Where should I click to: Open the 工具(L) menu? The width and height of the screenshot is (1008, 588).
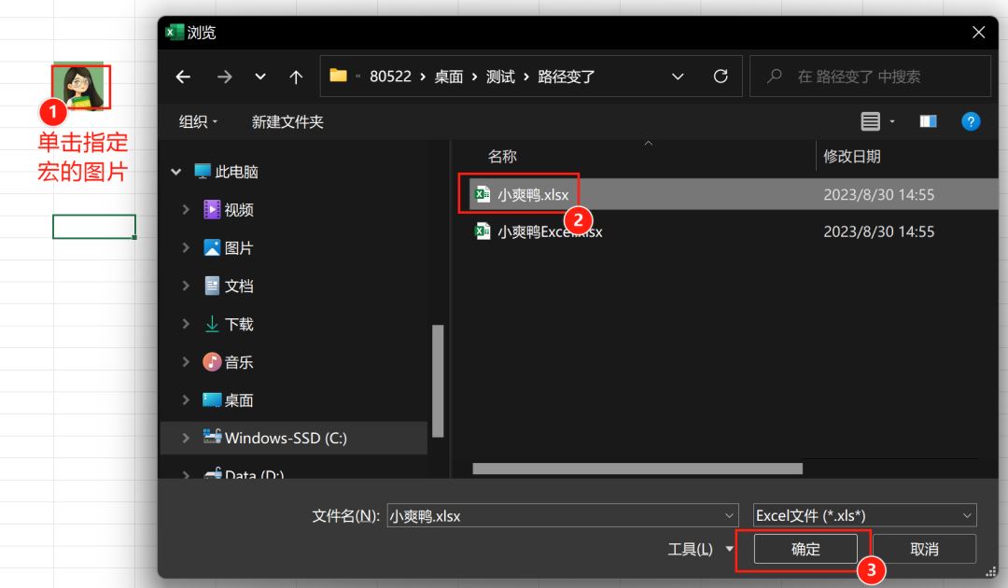point(700,549)
